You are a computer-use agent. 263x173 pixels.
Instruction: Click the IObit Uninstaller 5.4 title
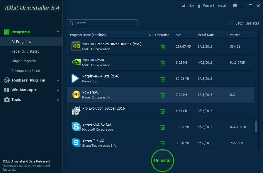[32, 8]
